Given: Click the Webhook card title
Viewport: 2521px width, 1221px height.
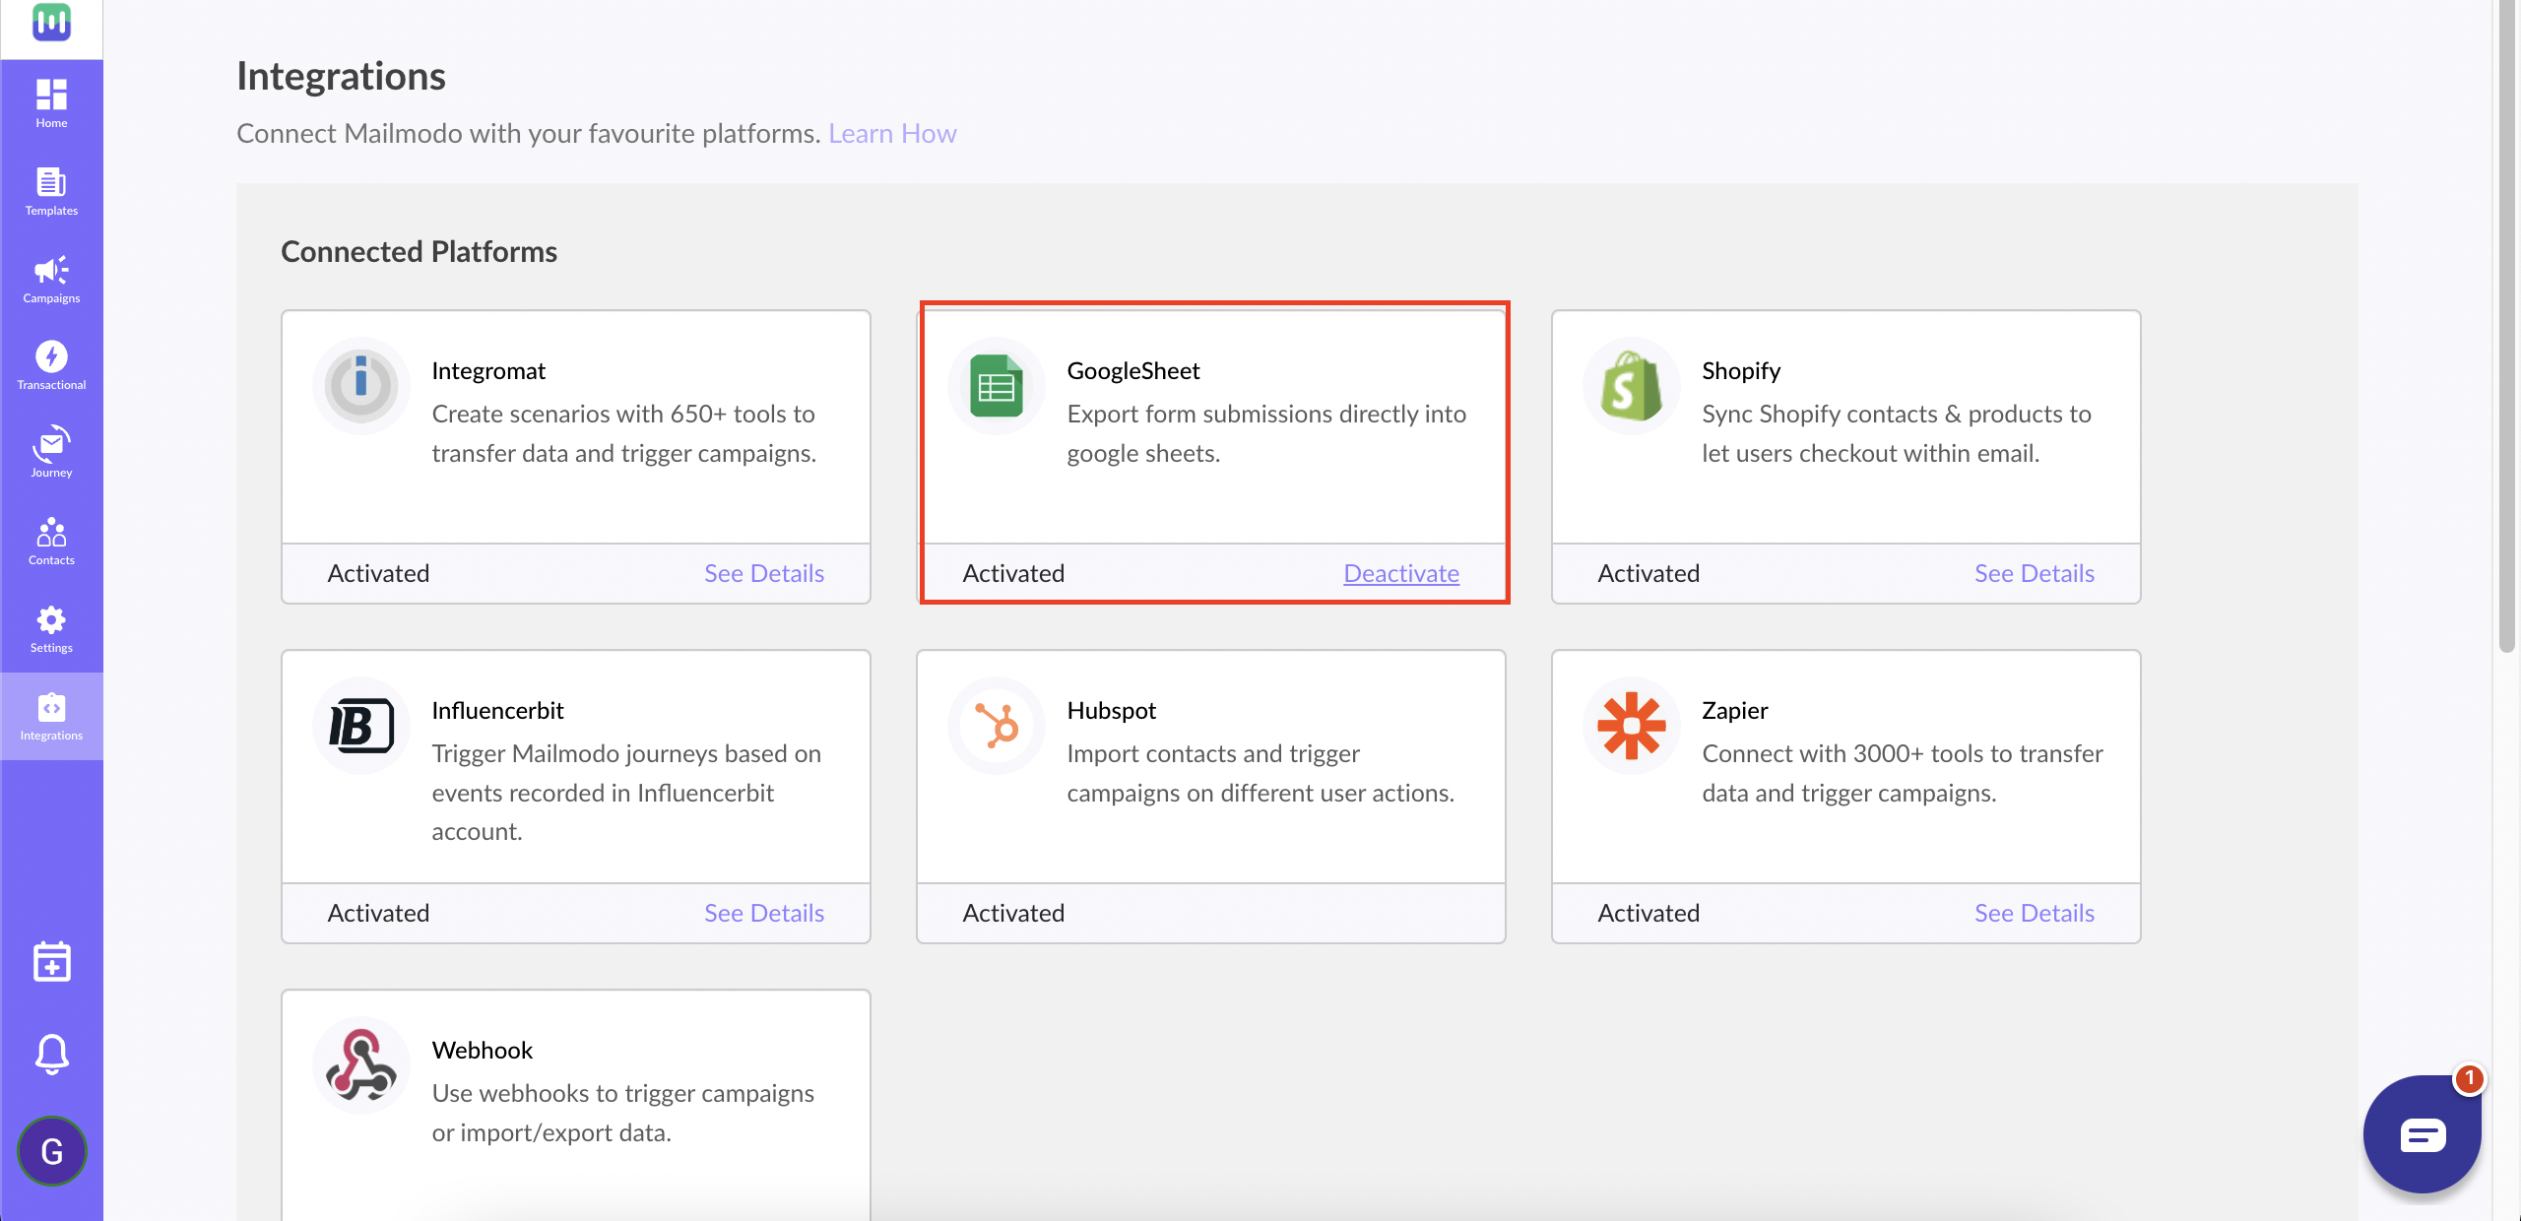Looking at the screenshot, I should tap(483, 1050).
